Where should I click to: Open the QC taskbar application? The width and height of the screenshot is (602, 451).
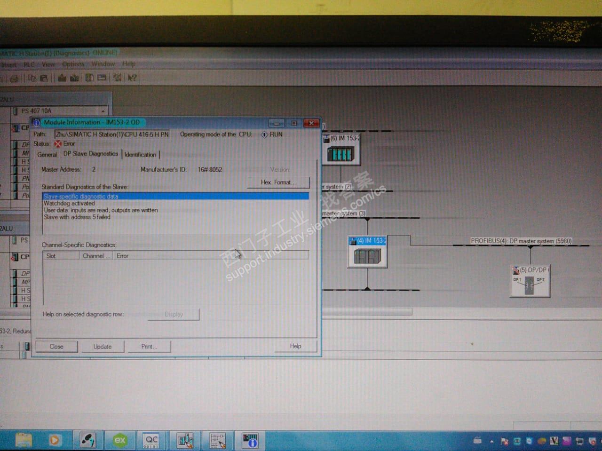151,441
